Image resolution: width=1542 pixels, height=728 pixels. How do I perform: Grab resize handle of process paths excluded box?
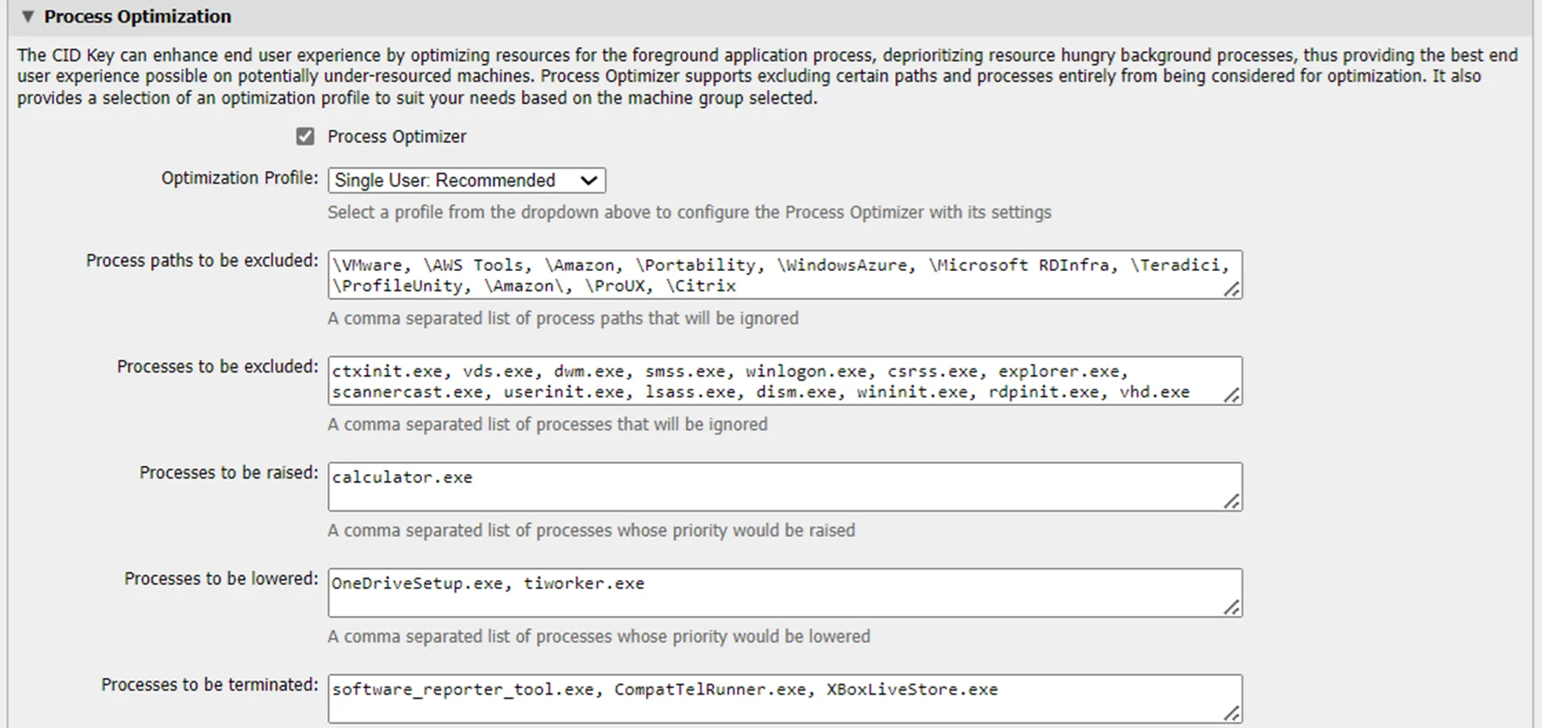tap(1232, 289)
